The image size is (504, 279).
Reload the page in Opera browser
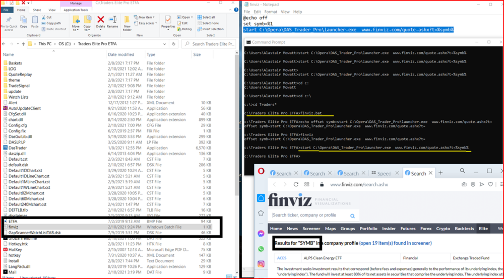(x=296, y=184)
